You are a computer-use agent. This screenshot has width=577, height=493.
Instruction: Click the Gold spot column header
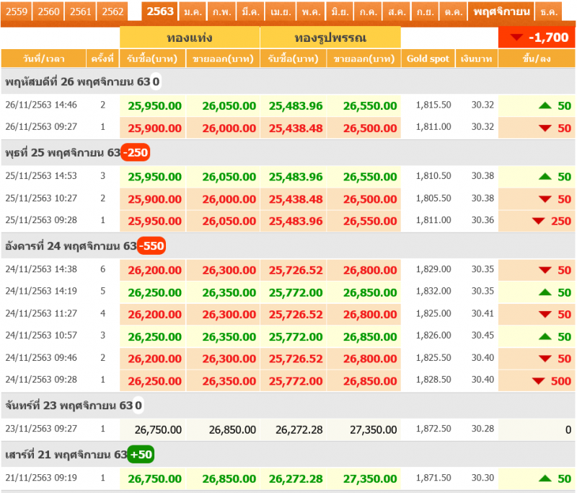coord(428,58)
